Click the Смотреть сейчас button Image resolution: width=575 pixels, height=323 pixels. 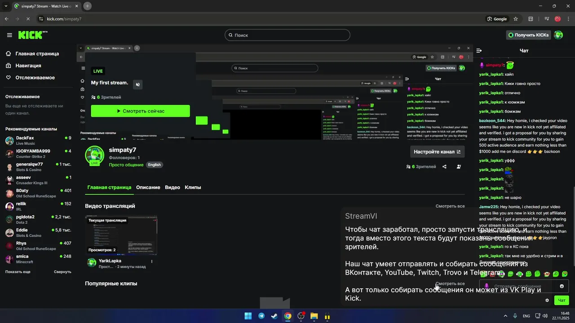(x=140, y=111)
